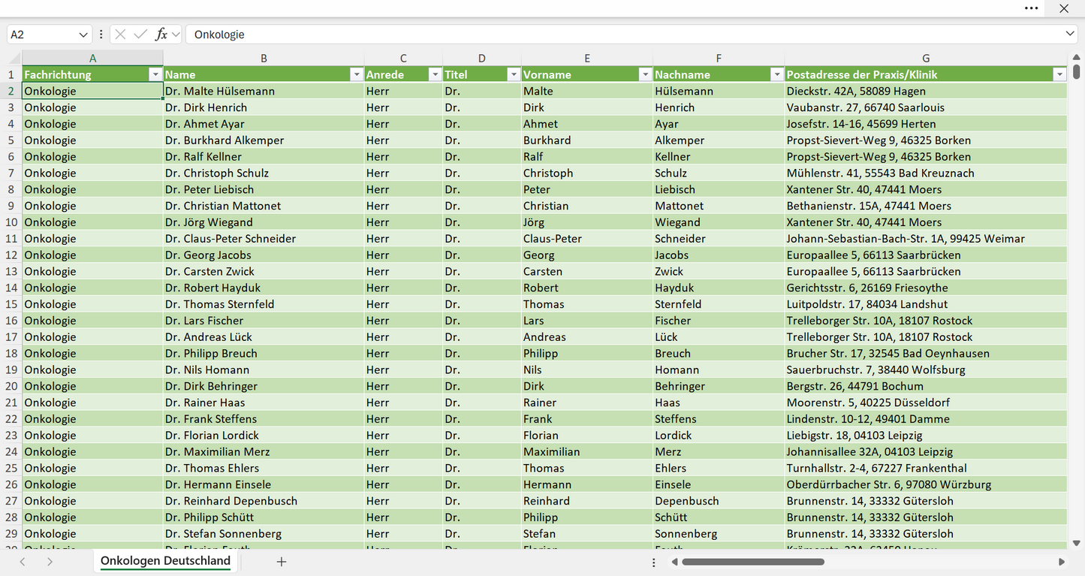Add a new sheet with plus icon
Image resolution: width=1085 pixels, height=576 pixels.
click(282, 562)
